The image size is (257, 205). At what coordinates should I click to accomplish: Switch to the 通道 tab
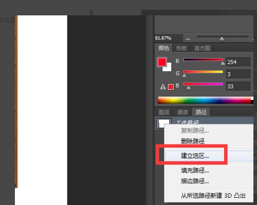(182, 112)
